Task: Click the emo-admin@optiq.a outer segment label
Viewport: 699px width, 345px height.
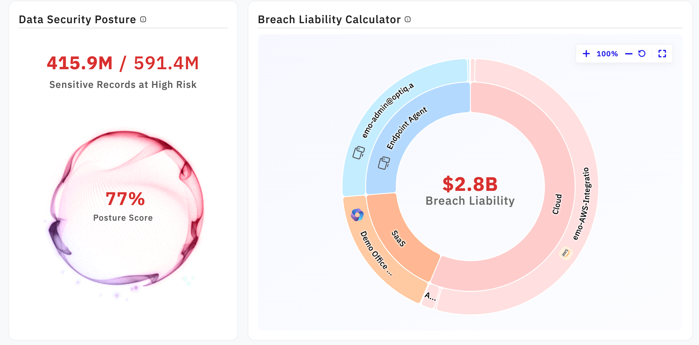Action: tap(388, 110)
